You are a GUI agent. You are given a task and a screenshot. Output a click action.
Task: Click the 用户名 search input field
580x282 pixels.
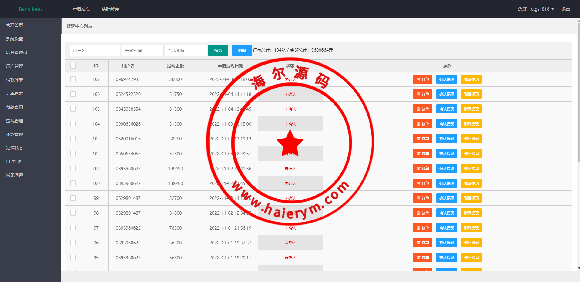coord(95,50)
